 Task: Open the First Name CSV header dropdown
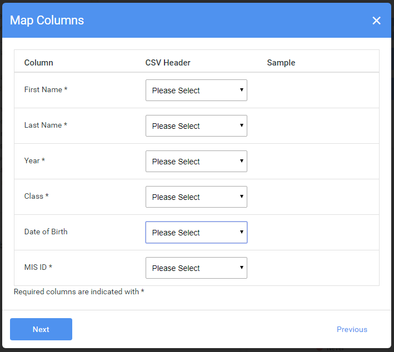[x=196, y=90]
